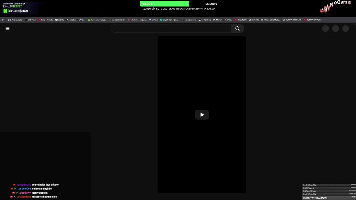The height and width of the screenshot is (200, 356).
Task: Click the green donation goal progress bar
Action: (164, 4)
